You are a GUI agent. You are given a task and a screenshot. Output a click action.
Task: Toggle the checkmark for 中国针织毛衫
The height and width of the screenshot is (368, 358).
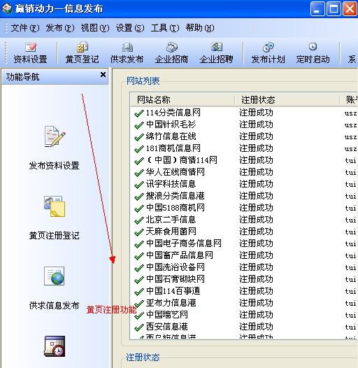(139, 125)
